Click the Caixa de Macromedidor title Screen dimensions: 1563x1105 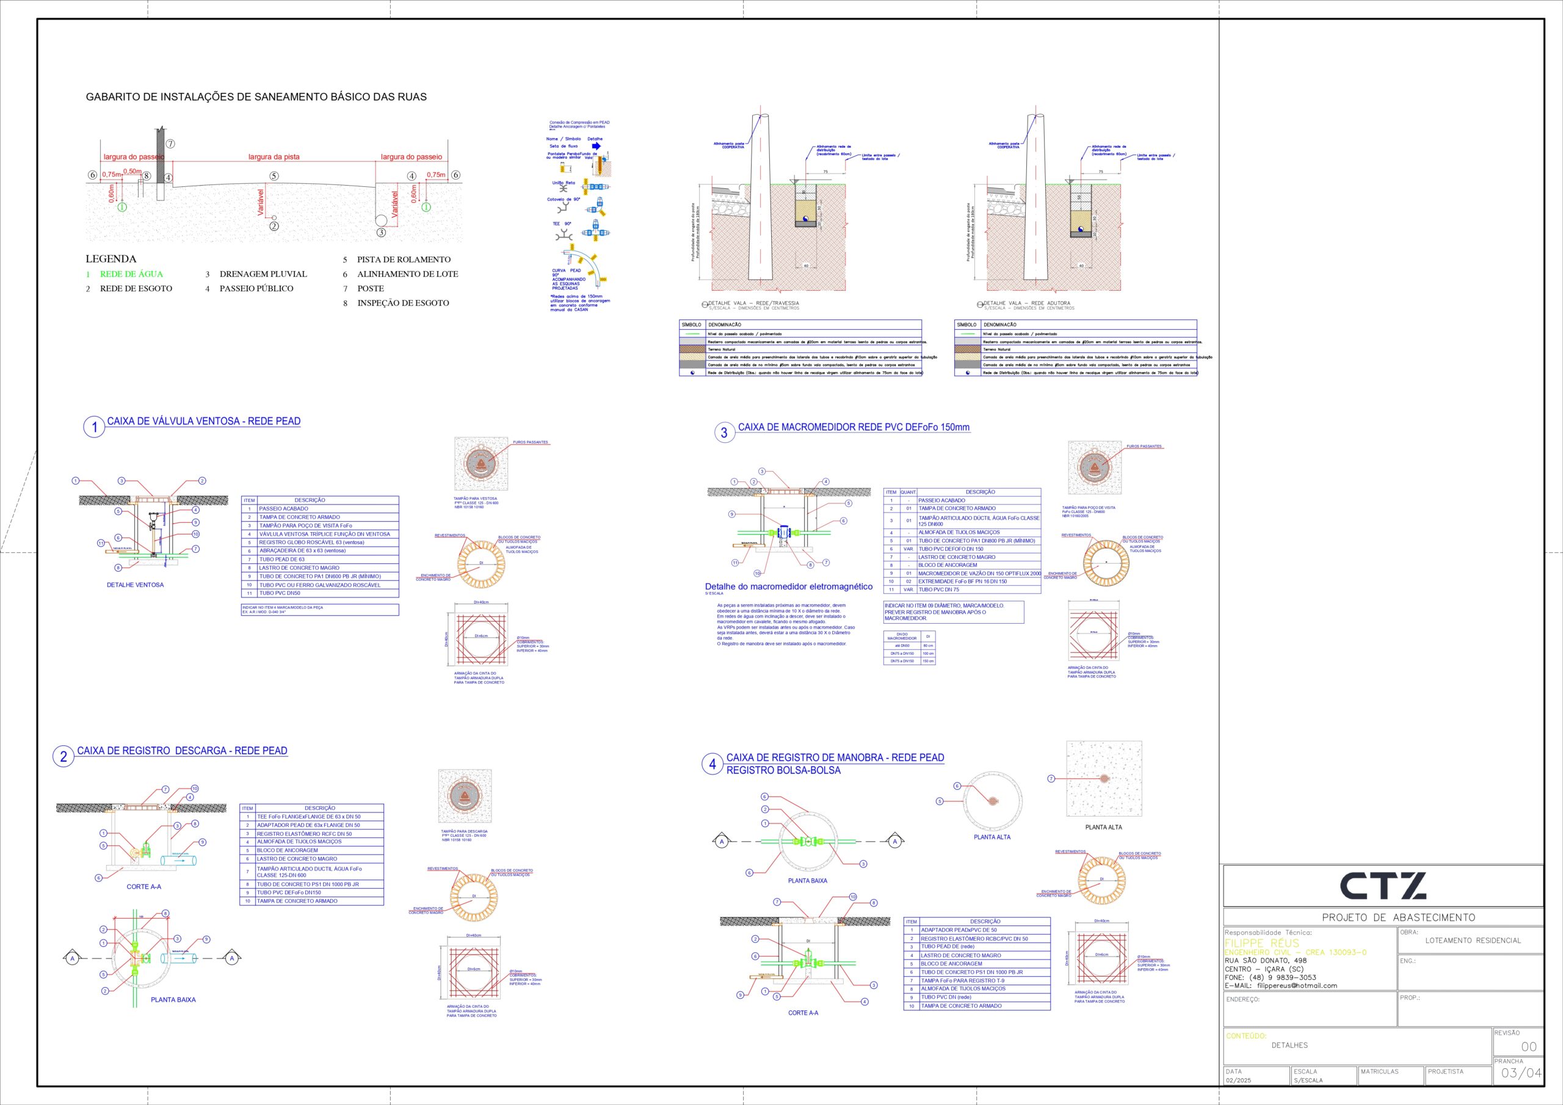[854, 427]
